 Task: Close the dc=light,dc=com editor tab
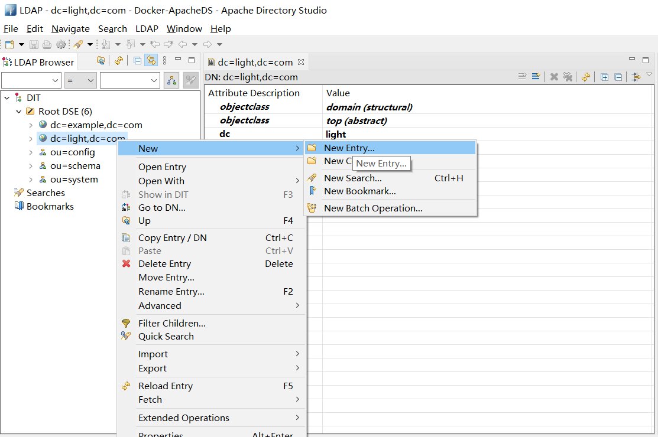tap(300, 62)
